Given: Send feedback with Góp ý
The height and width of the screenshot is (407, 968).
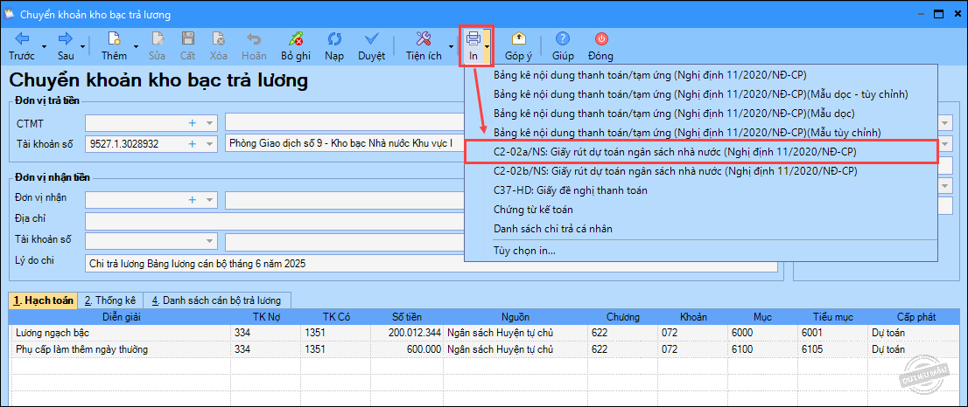Looking at the screenshot, I should point(518,46).
